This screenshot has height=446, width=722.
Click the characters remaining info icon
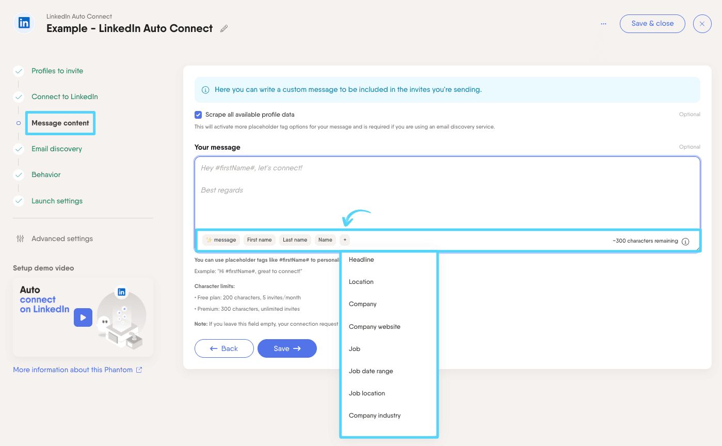coord(685,242)
